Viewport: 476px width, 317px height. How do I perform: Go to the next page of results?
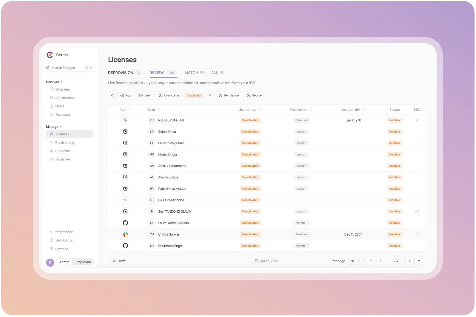409,261
